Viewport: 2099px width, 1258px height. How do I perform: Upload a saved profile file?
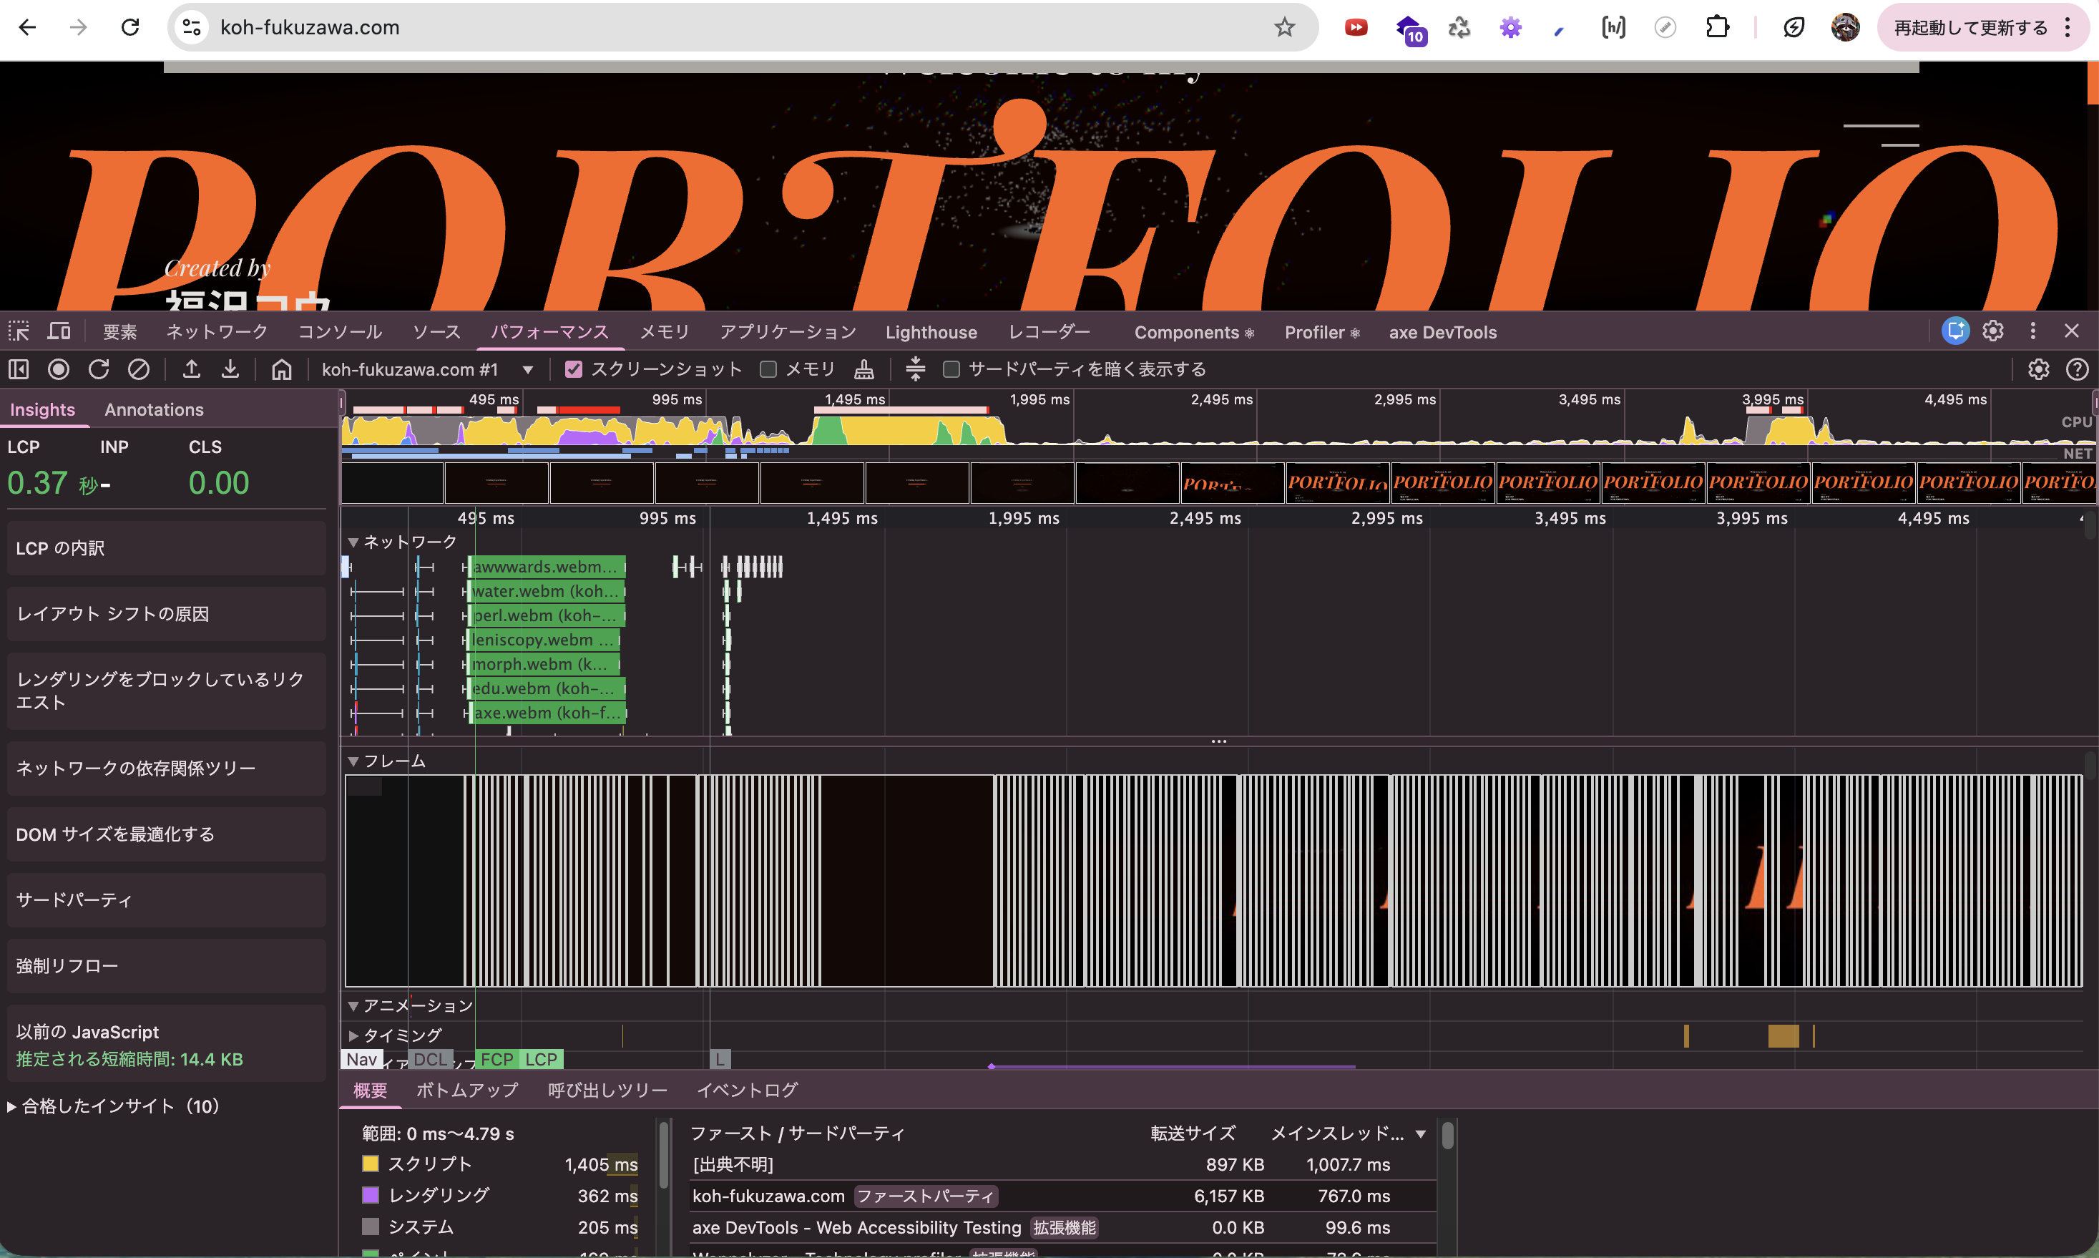(192, 370)
